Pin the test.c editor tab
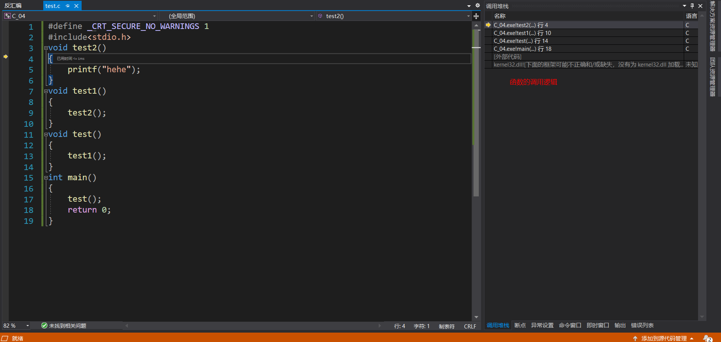This screenshot has height=342, width=721. (67, 6)
